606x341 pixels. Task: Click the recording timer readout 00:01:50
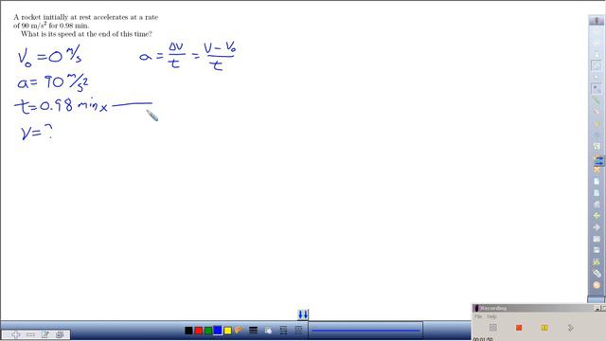pyautogui.click(x=483, y=339)
